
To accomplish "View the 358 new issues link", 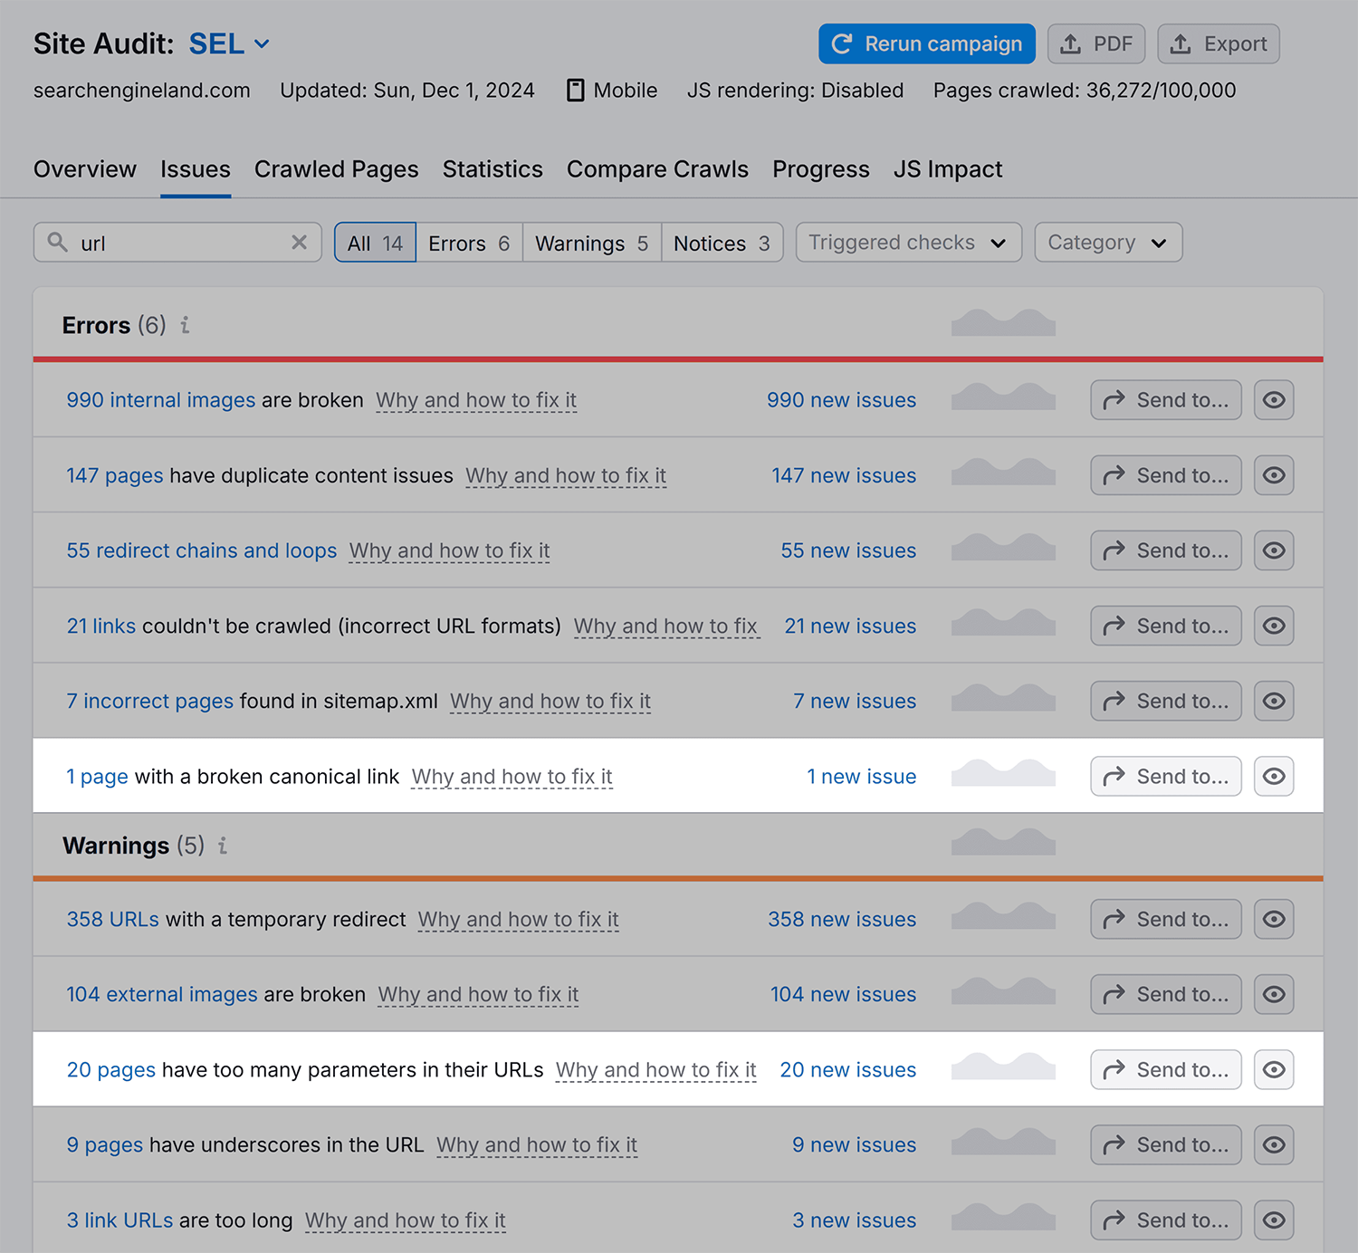I will [842, 919].
